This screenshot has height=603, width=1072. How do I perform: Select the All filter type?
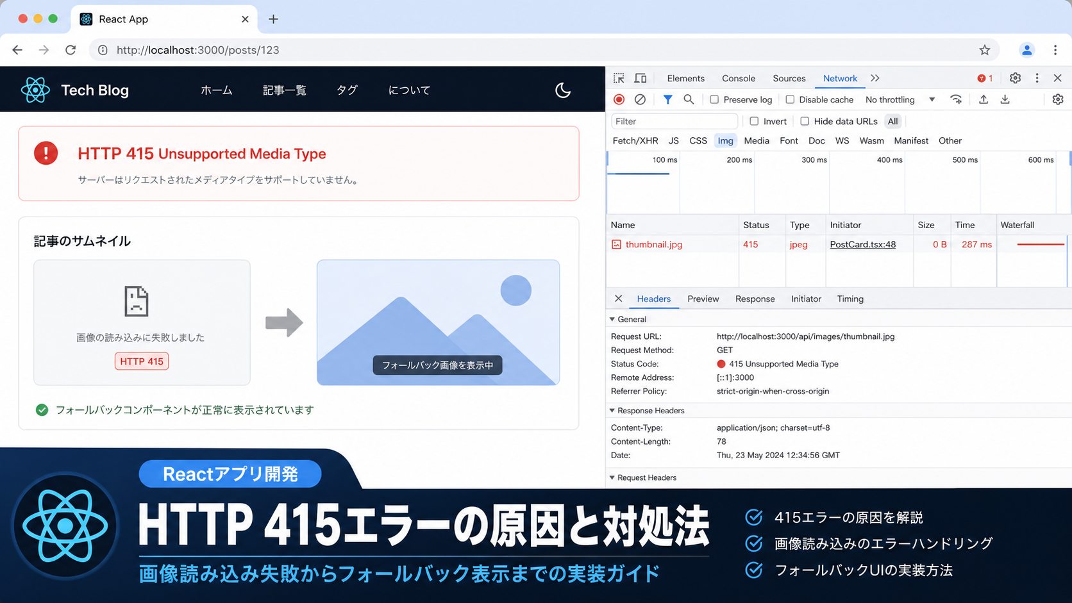point(892,121)
